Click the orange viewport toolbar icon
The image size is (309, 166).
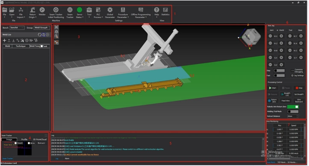tap(56, 42)
